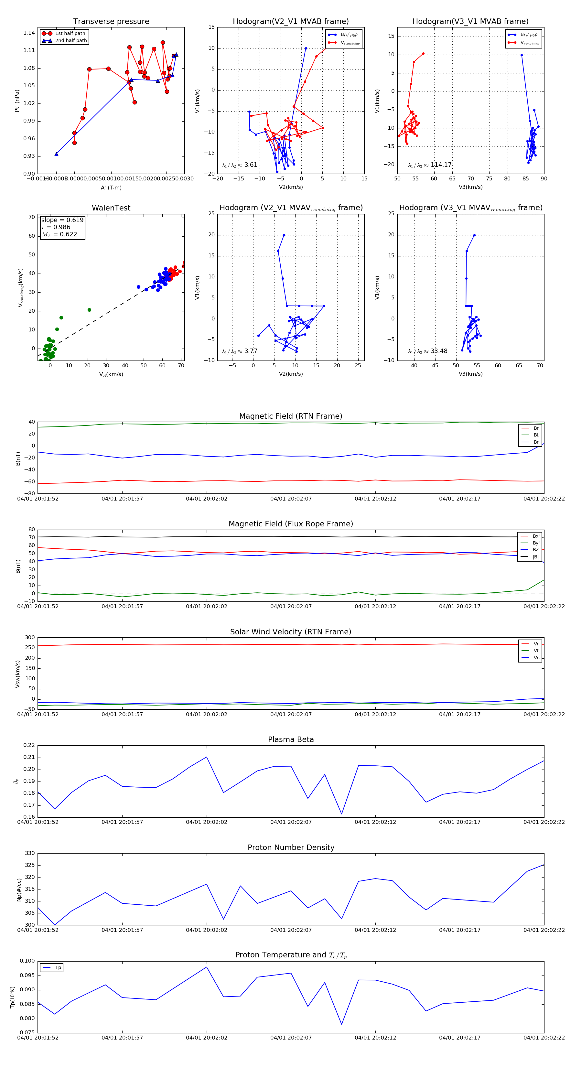Click the Bx' legend entry
The height and width of the screenshot is (1067, 582).
coord(530,536)
